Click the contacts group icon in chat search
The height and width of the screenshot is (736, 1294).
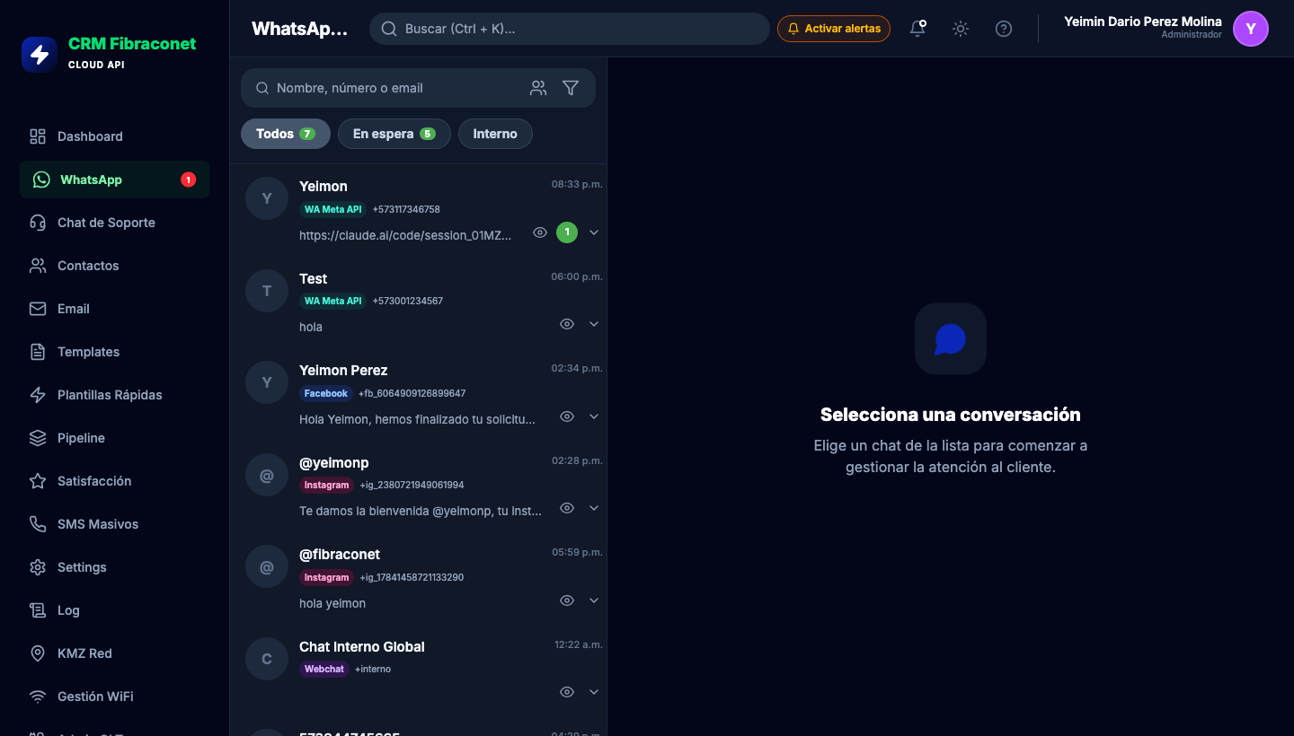[x=538, y=88]
